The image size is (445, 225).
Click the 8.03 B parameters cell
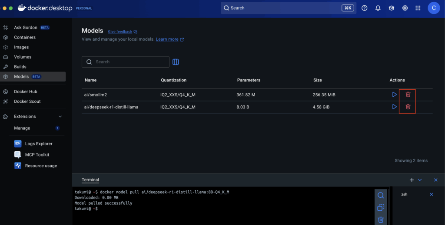point(243,107)
